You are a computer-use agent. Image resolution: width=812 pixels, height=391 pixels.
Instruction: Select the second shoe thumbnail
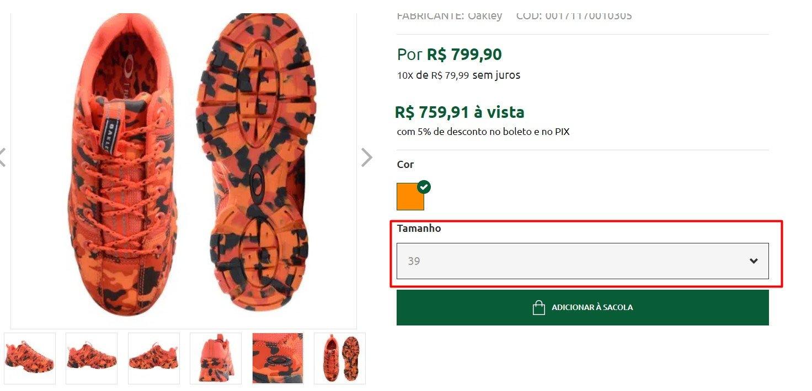[92, 358]
